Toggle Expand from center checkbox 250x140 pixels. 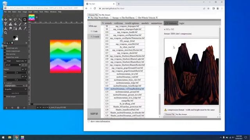tap(5, 57)
